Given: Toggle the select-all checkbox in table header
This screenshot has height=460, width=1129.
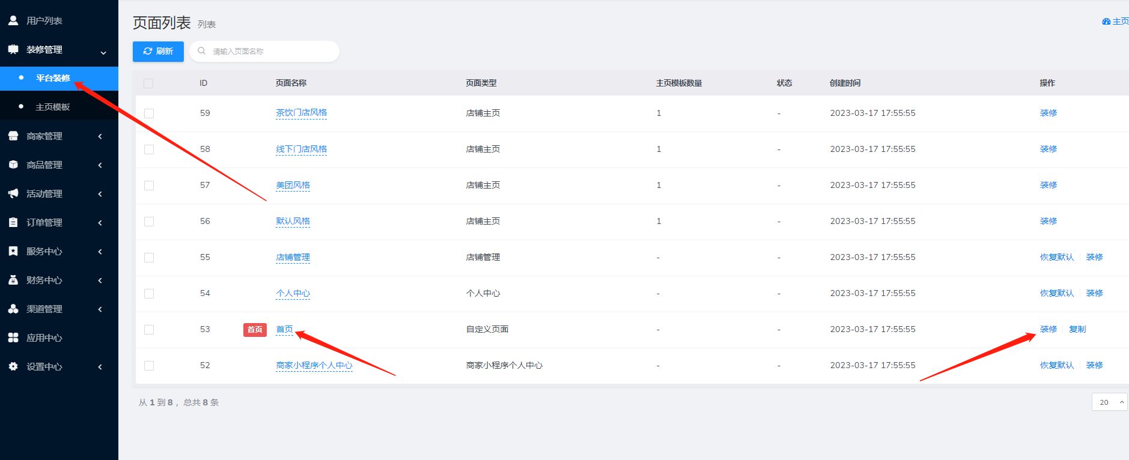Looking at the screenshot, I should point(148,83).
